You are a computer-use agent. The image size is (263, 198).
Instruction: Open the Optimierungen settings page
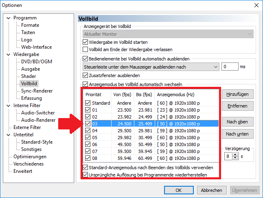pos(30,157)
